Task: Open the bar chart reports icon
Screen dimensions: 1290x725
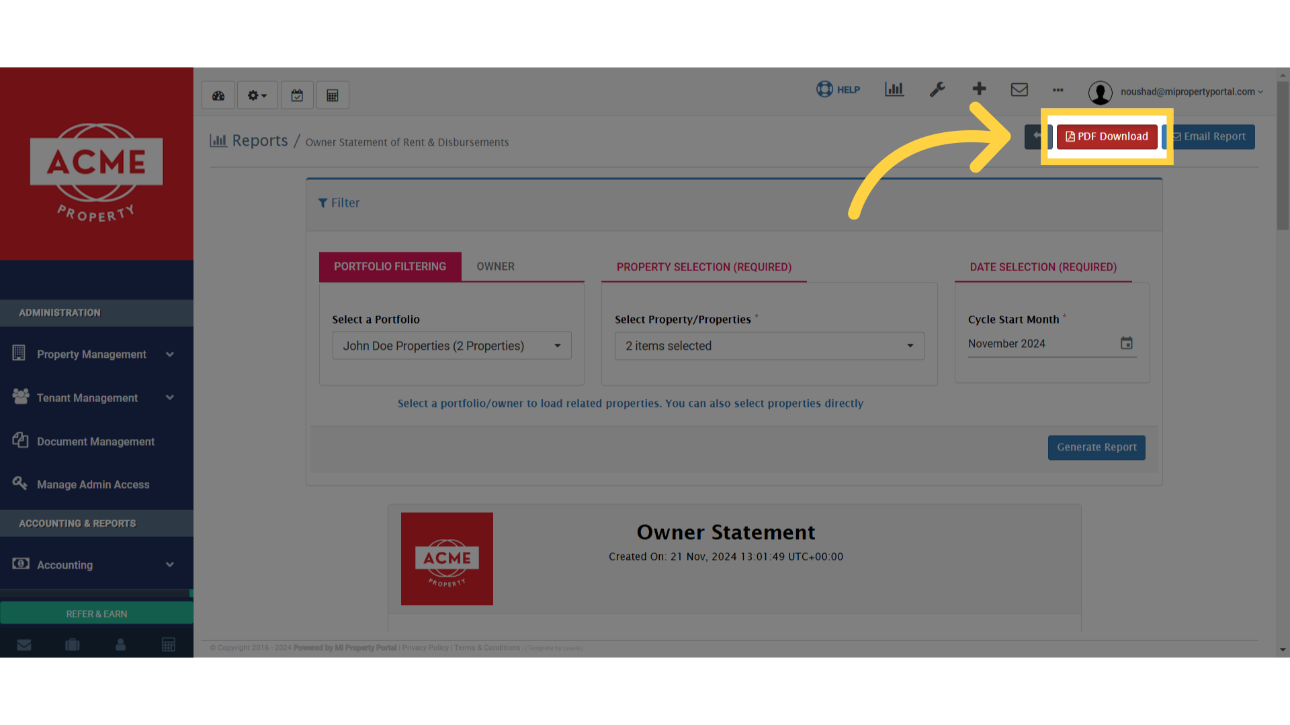Action: click(894, 89)
